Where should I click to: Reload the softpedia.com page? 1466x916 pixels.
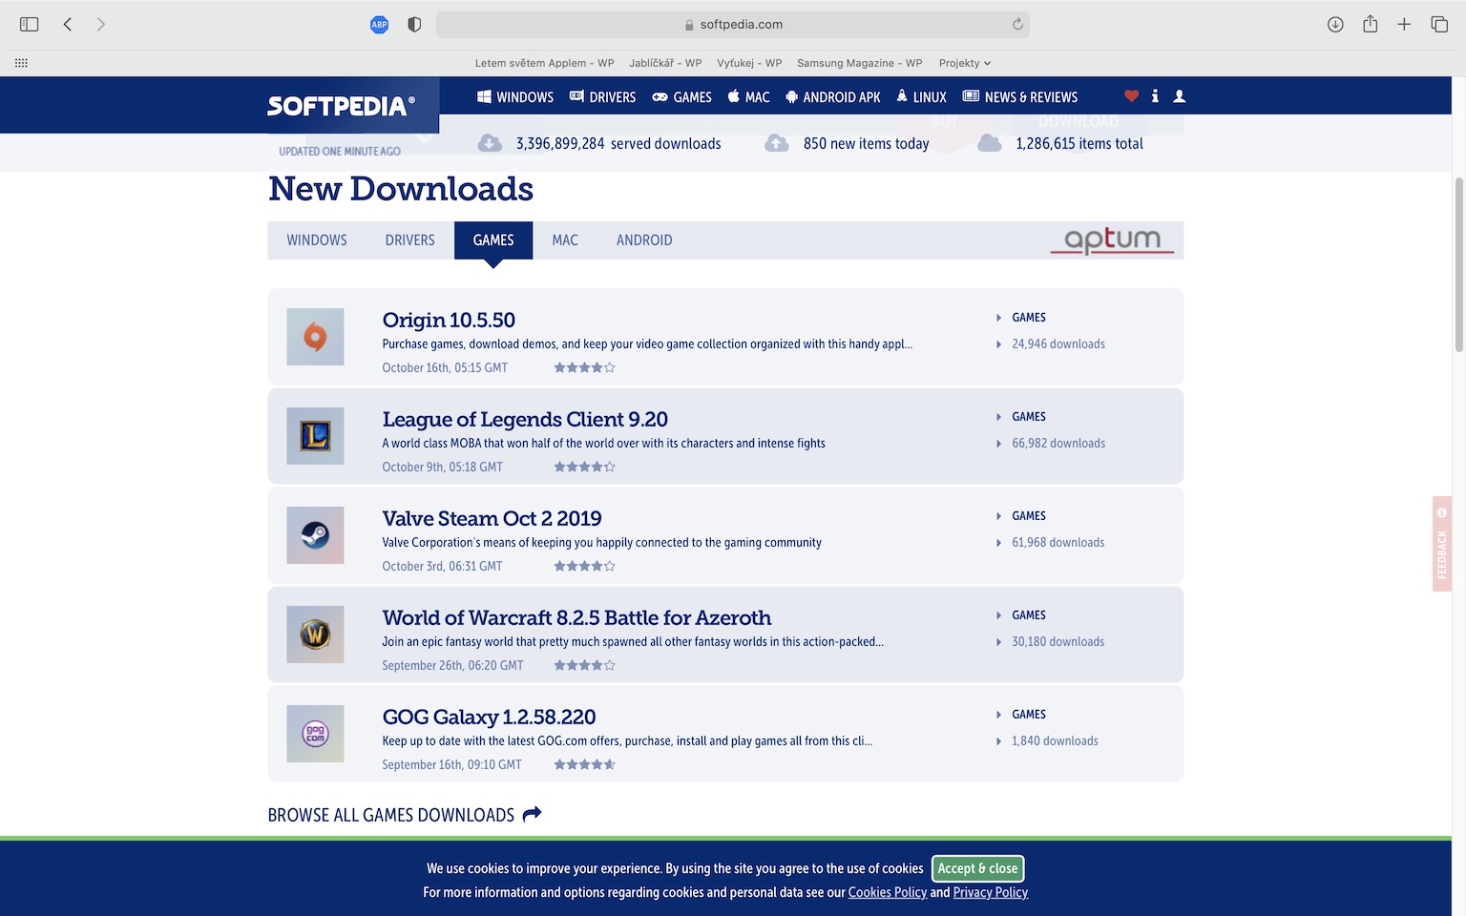click(x=1017, y=25)
